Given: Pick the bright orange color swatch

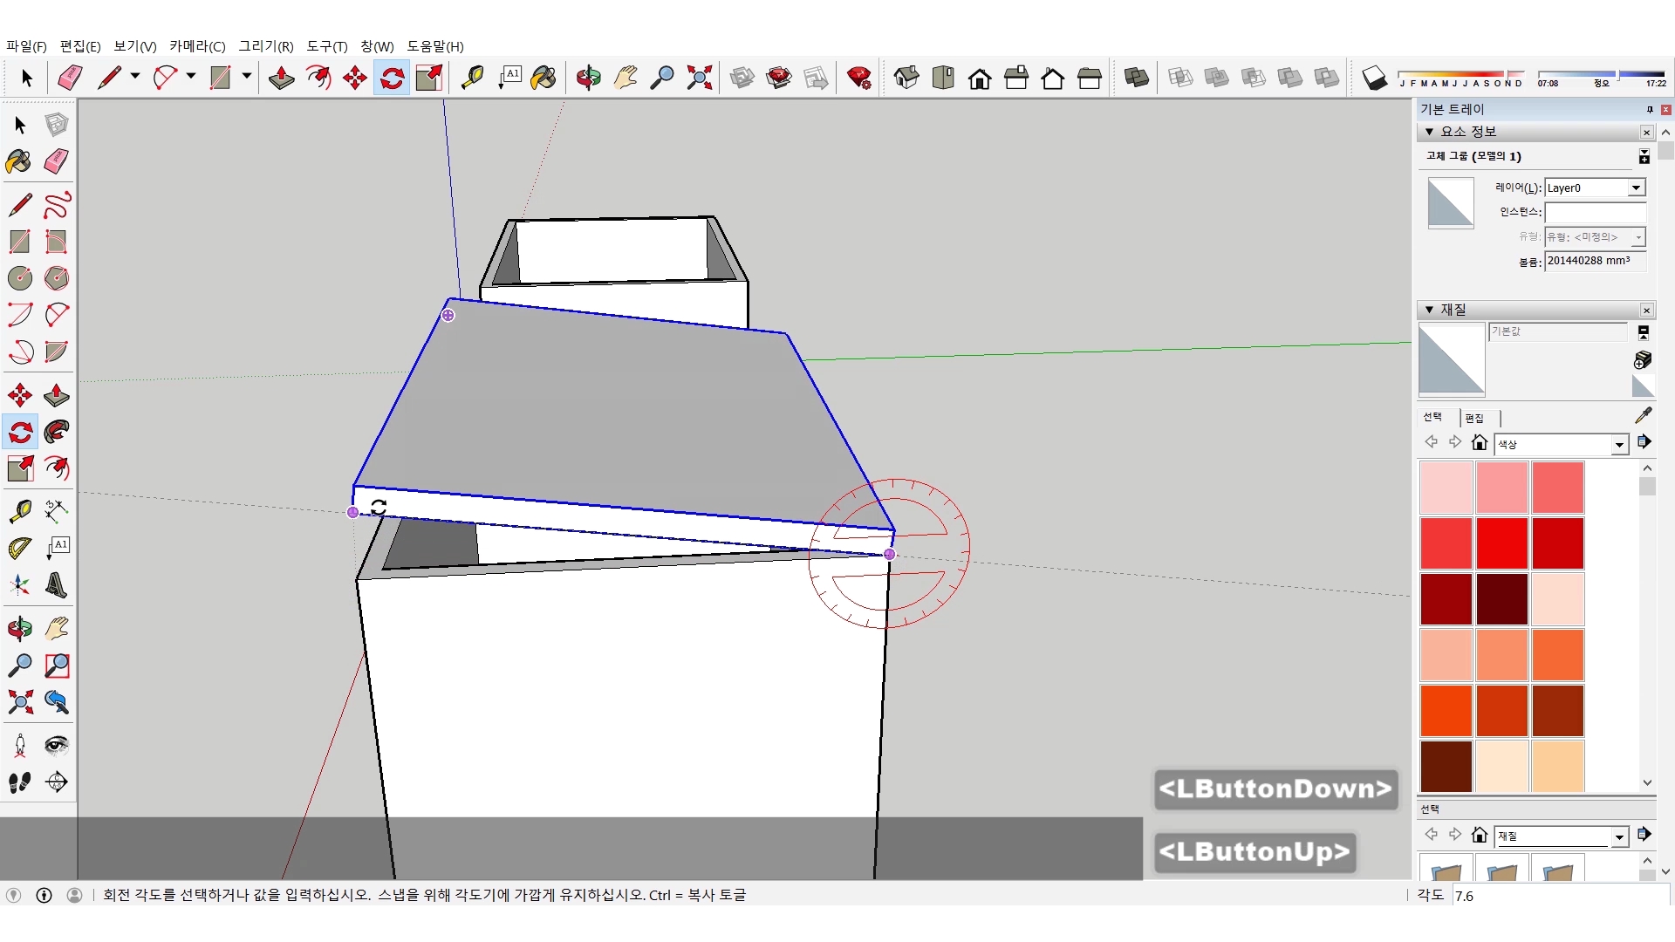Looking at the screenshot, I should pos(1446,711).
